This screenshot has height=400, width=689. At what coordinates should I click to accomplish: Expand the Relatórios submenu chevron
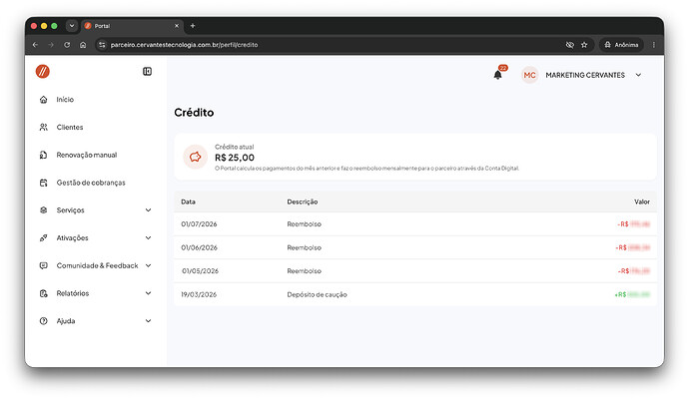(148, 293)
